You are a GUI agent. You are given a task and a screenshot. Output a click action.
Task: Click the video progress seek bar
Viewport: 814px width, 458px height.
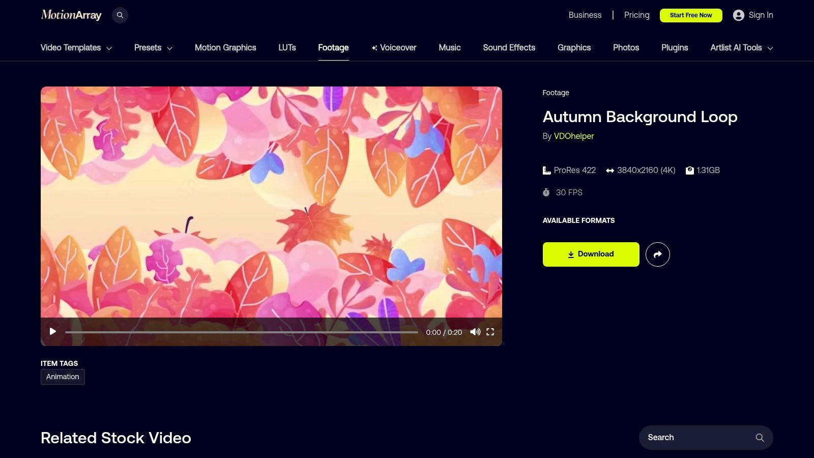tap(242, 332)
